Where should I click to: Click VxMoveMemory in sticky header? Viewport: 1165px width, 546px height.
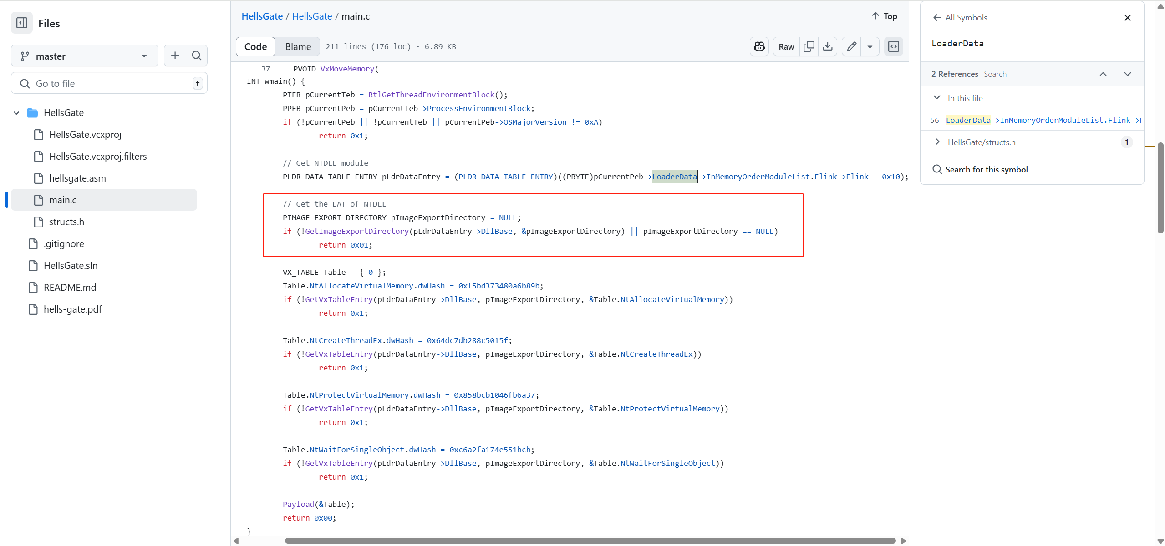click(347, 69)
